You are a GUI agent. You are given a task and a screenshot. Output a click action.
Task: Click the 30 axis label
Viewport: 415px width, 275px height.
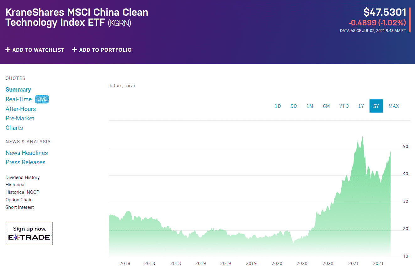tap(406, 201)
